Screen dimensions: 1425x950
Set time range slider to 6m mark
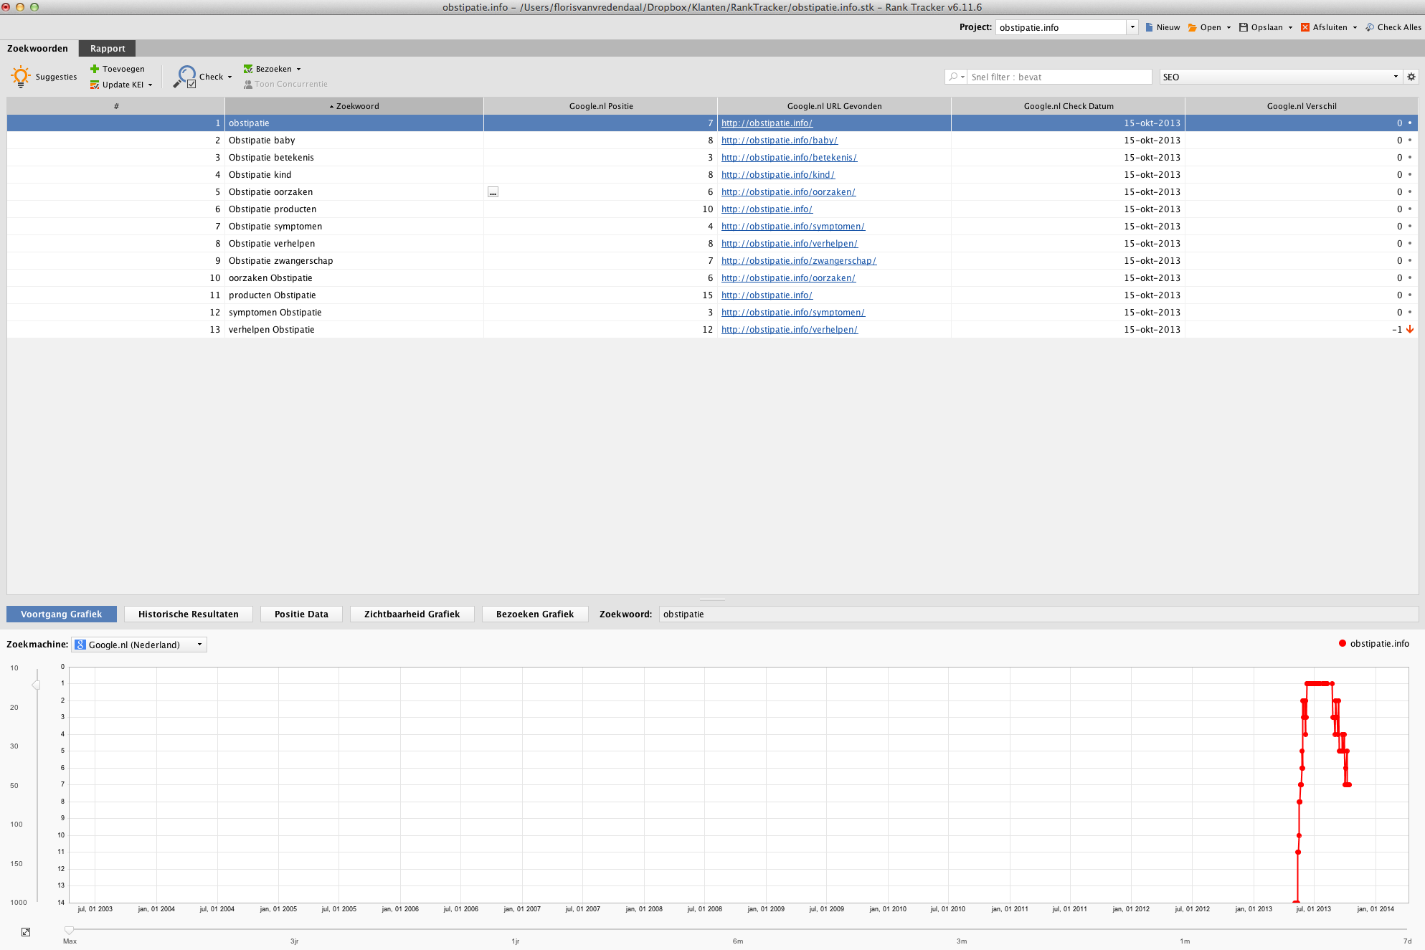[738, 930]
